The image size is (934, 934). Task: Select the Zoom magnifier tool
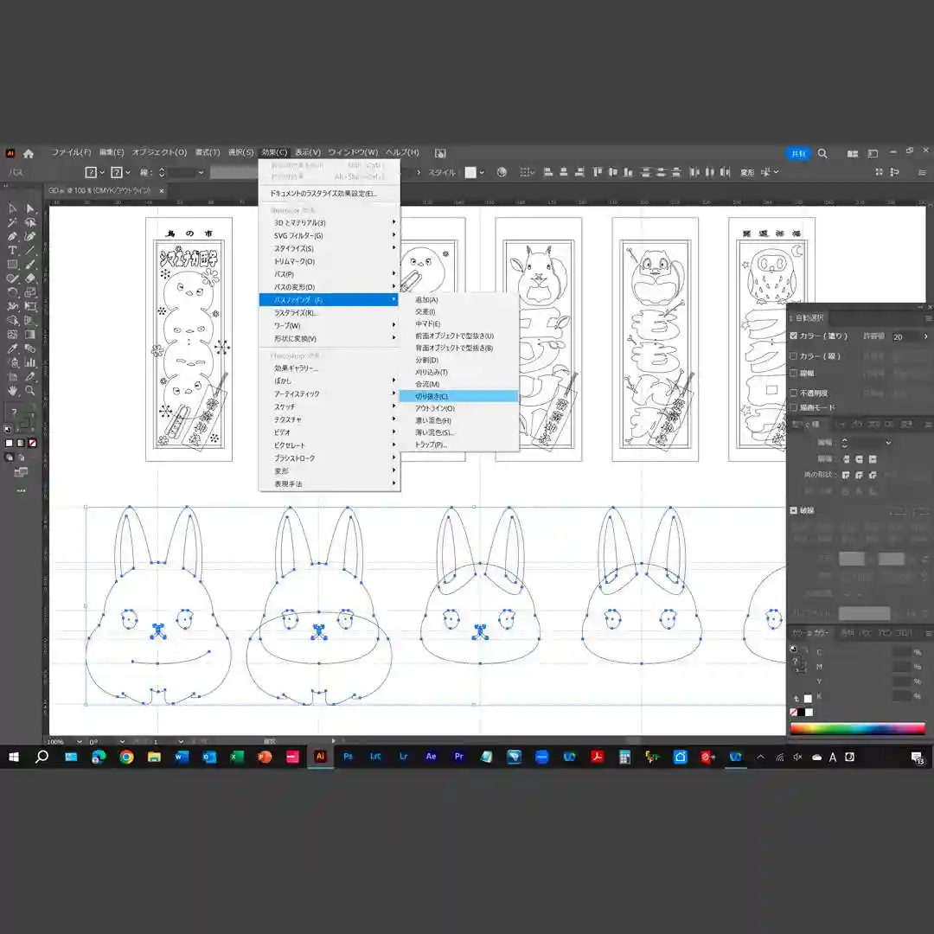tap(30, 391)
